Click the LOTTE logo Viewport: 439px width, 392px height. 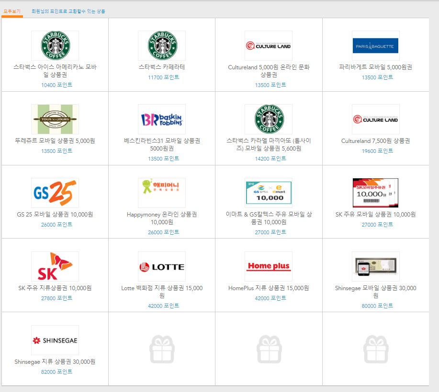coord(162,266)
